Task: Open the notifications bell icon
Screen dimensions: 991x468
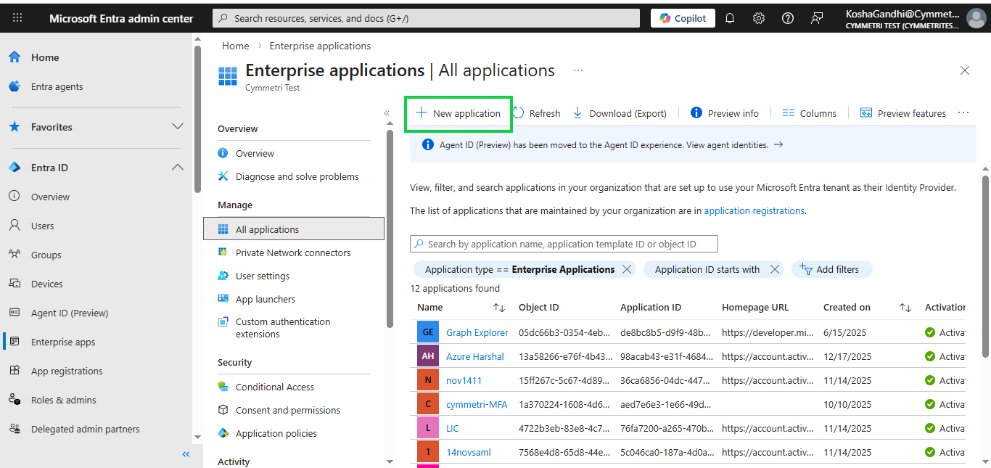Action: pos(730,18)
